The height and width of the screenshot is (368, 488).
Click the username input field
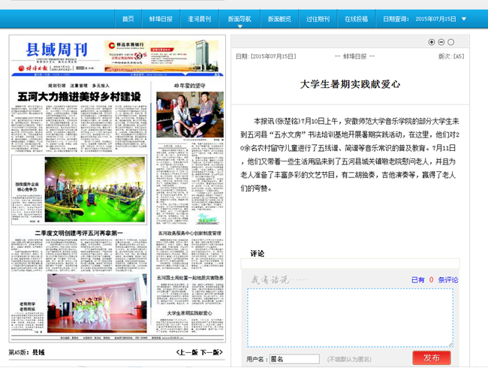pos(294,359)
